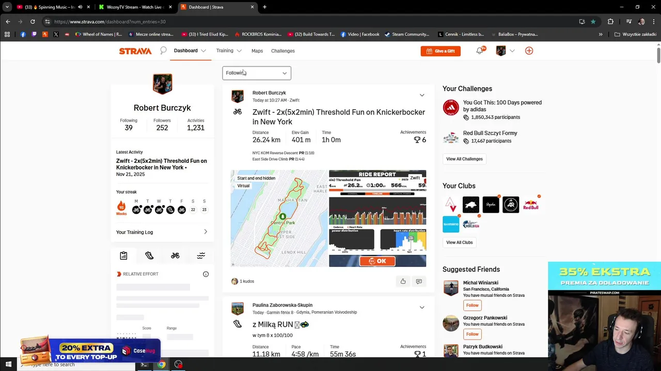
Task: Open the Maps menu item
Action: pos(257,51)
